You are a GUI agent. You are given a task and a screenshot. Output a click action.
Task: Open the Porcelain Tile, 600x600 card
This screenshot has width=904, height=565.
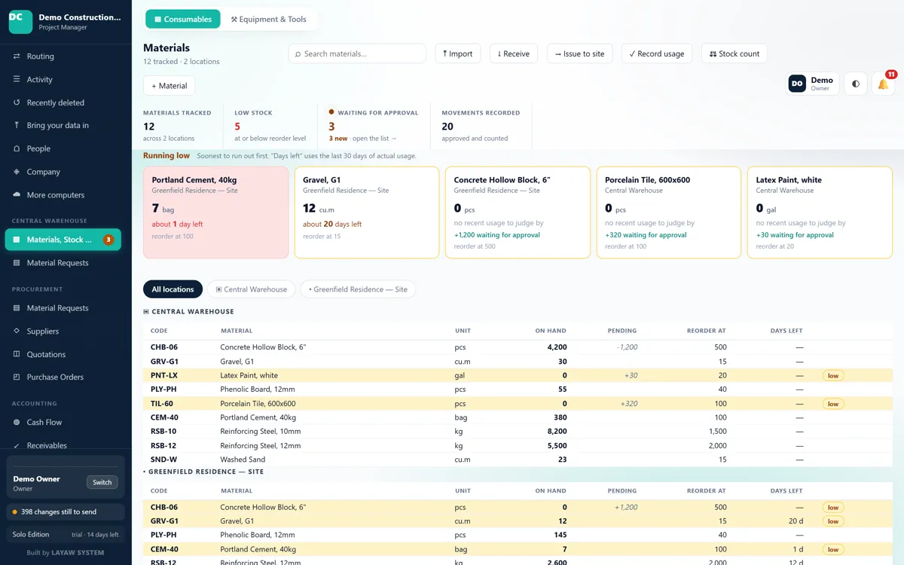pos(669,212)
